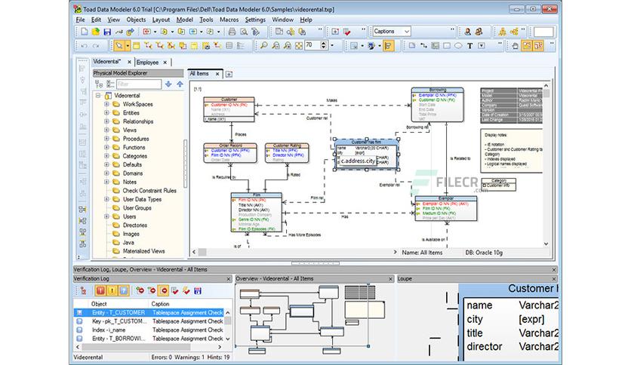Screen dimensions: 631x365
Task: Save the model with the floppy disk icon
Action: point(107,32)
